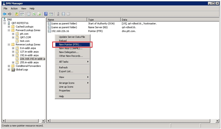Select Line up Icons menu entry
The image size is (221, 129).
point(72,87)
